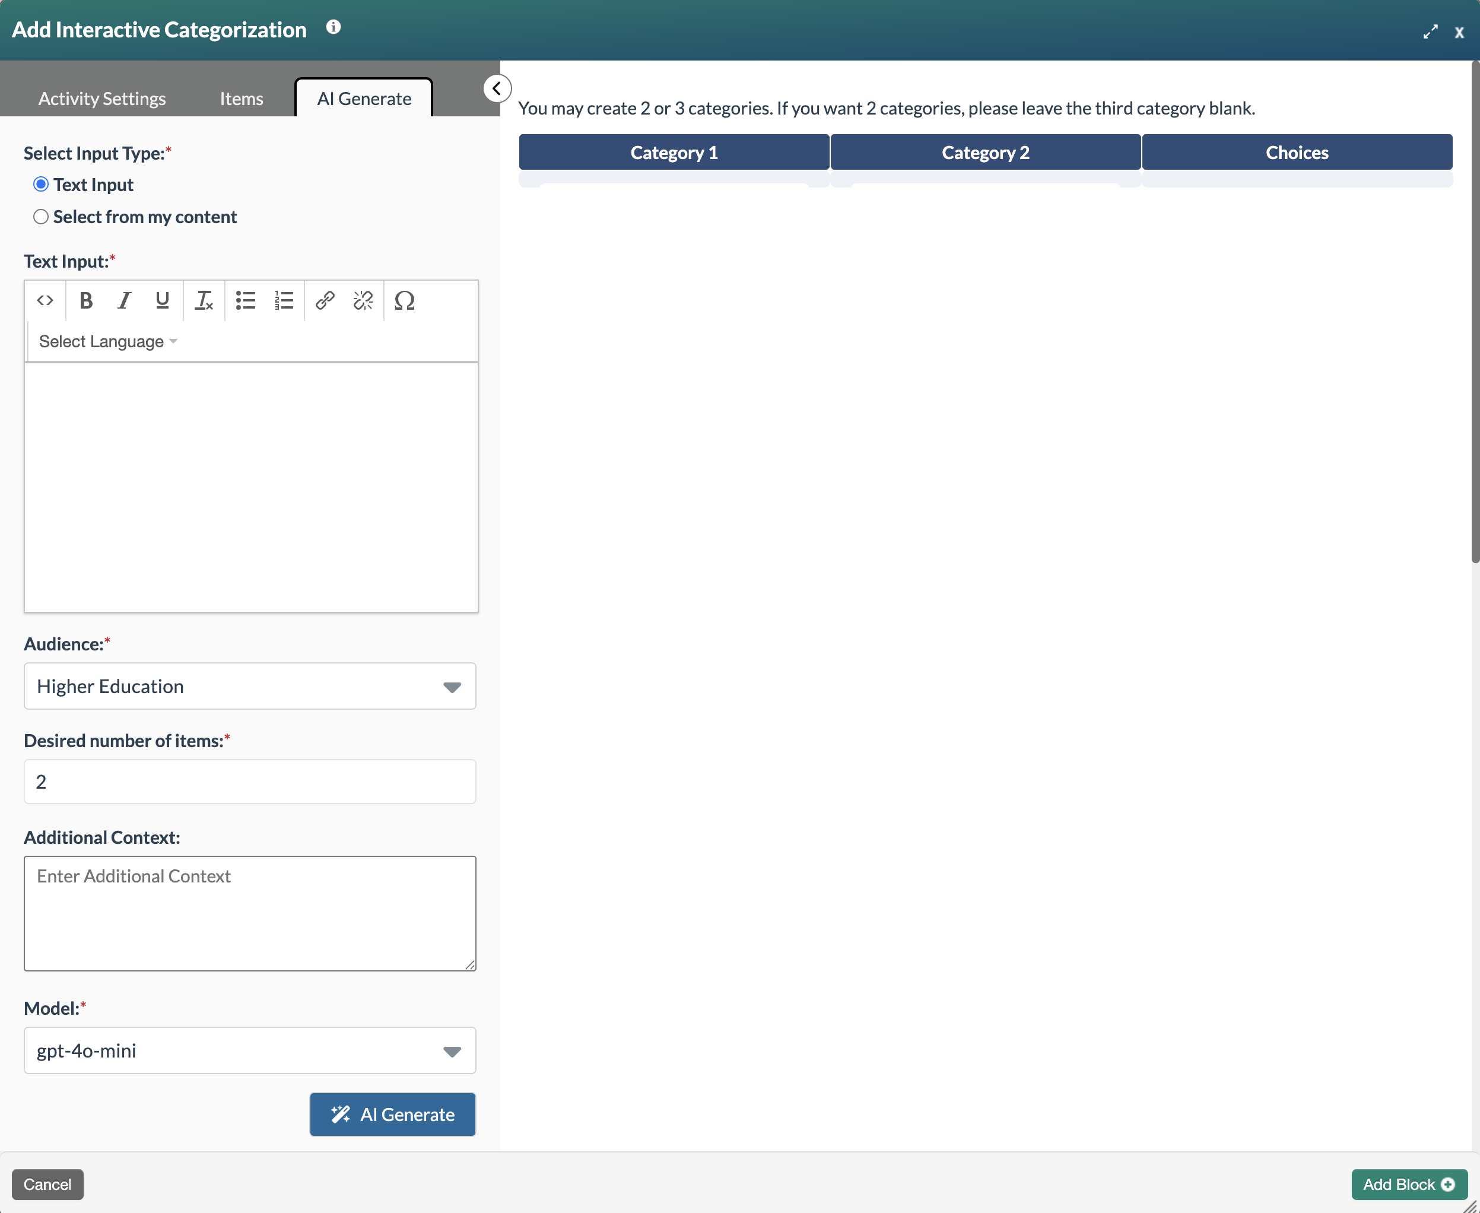Remove link with the unlink icon
The image size is (1480, 1213).
tap(363, 300)
